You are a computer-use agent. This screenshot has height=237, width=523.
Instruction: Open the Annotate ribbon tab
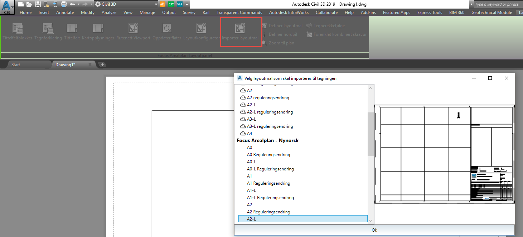(65, 13)
